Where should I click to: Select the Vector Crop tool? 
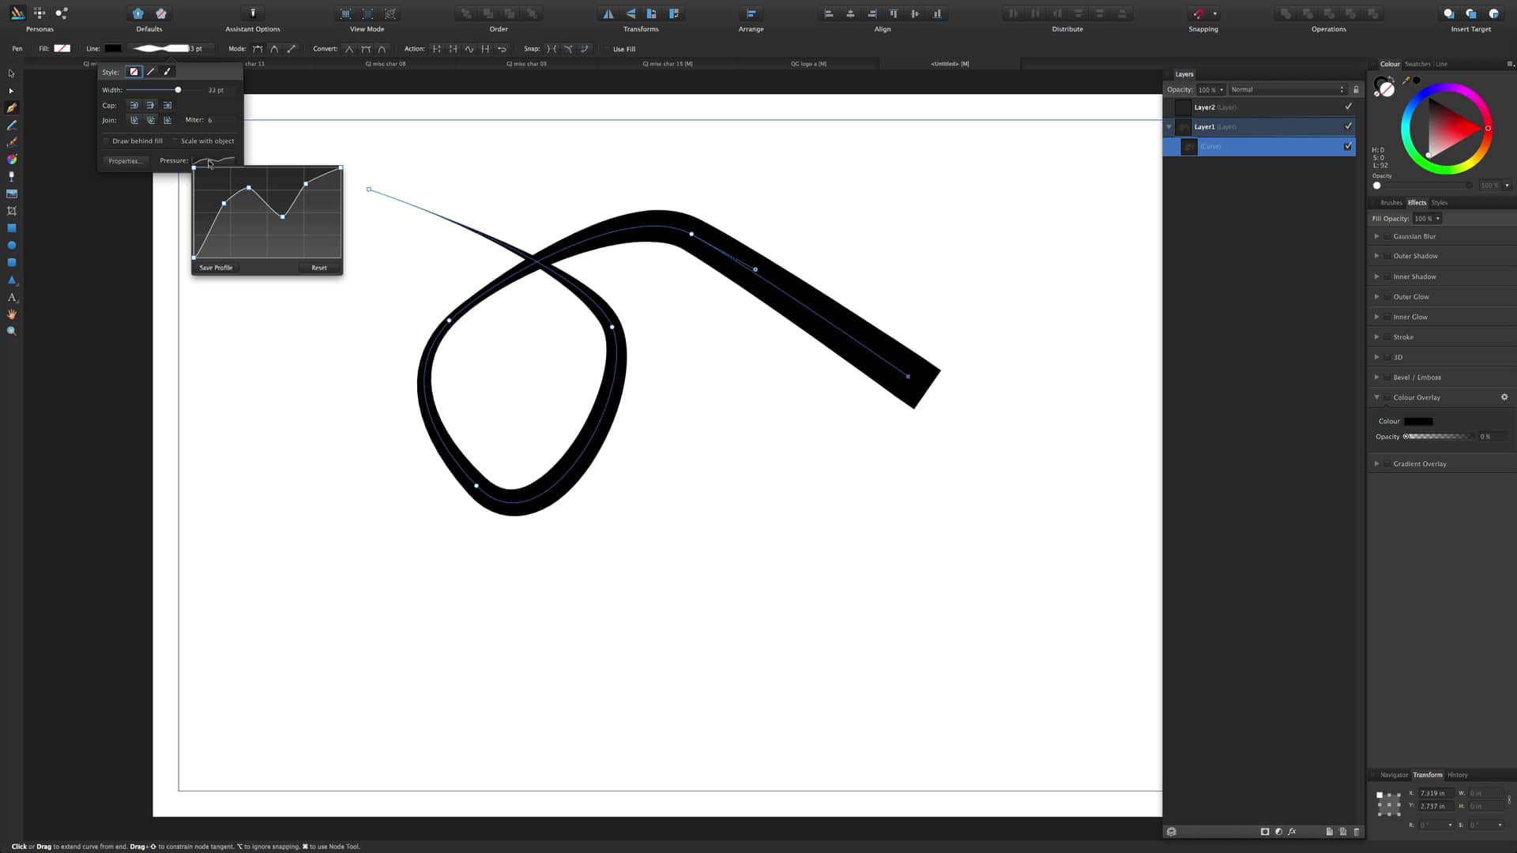[x=12, y=211]
